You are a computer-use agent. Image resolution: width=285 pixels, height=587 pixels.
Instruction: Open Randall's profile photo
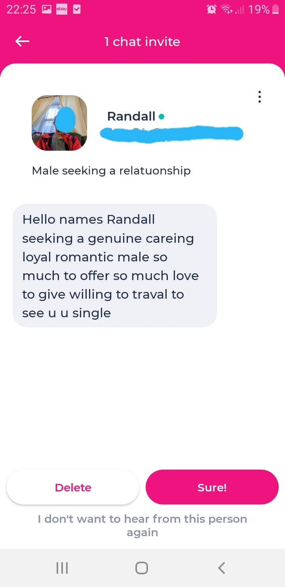[x=59, y=123]
